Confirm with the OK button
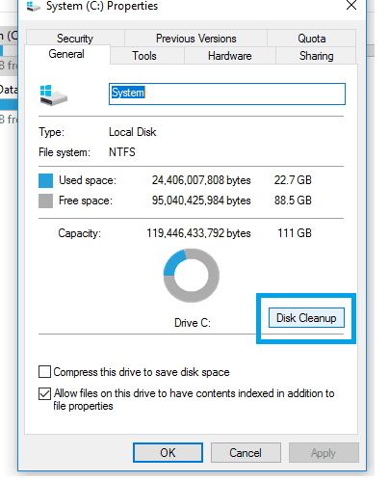 click(x=168, y=453)
